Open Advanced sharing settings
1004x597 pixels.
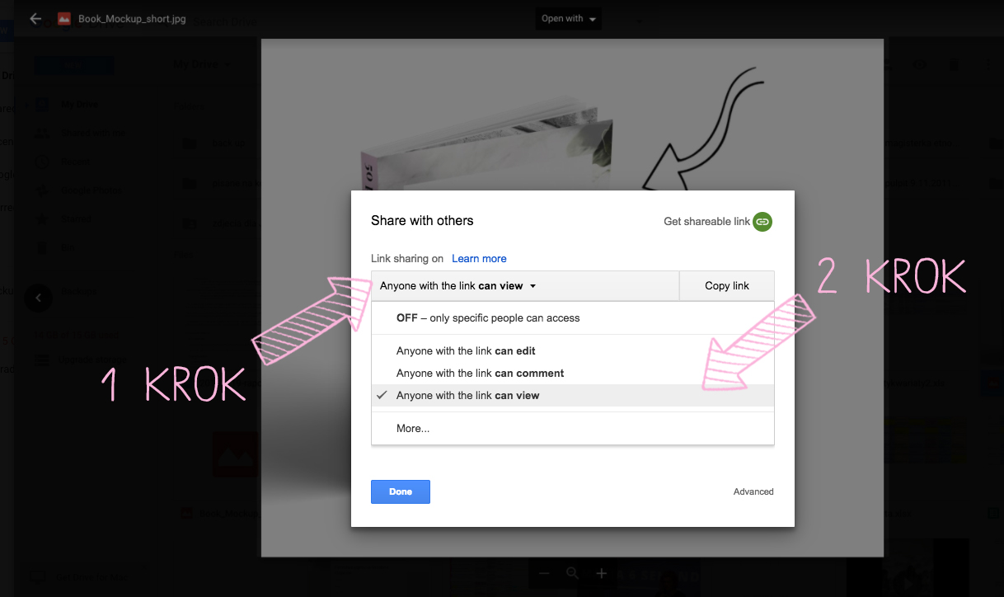[x=753, y=492]
